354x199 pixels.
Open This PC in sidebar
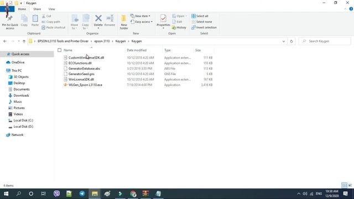coord(17,71)
